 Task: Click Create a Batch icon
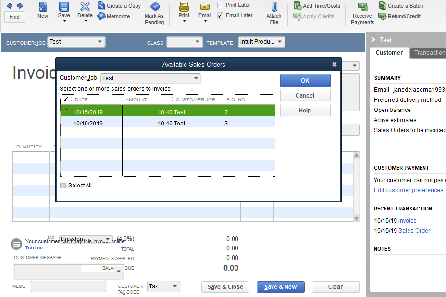click(383, 5)
